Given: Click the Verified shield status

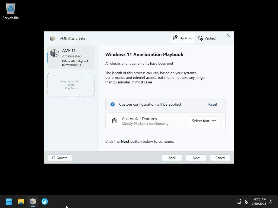Looking at the screenshot, I should pos(207,38).
